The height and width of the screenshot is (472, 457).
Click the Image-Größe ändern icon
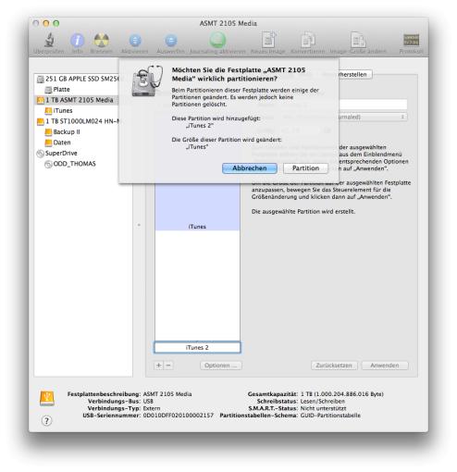click(x=358, y=40)
